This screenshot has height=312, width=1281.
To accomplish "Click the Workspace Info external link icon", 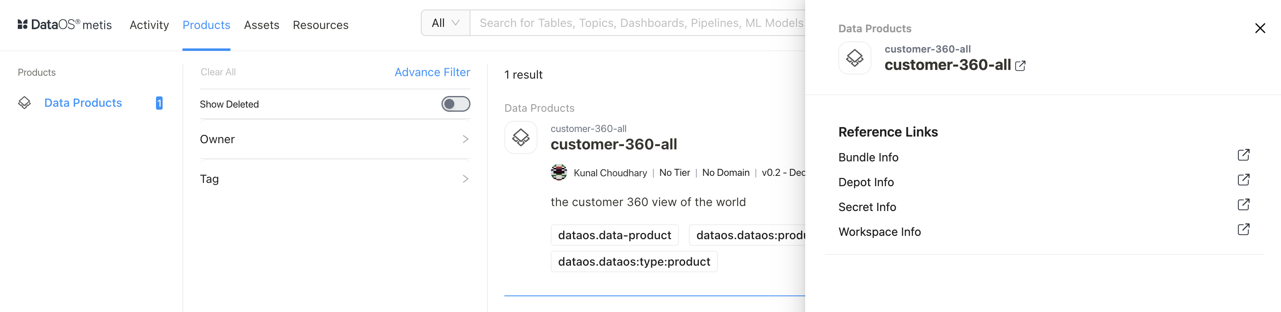I will click(x=1243, y=230).
